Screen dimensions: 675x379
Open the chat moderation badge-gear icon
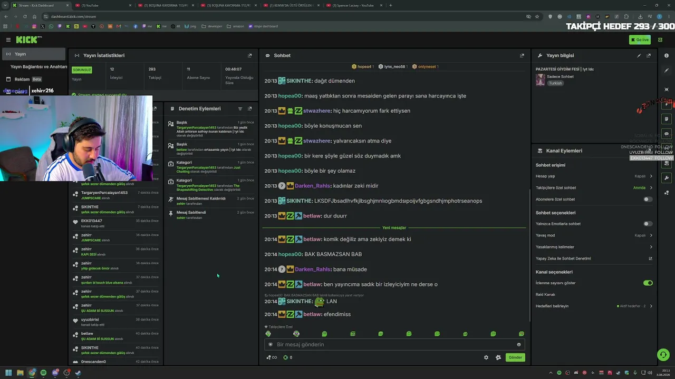pos(498,357)
